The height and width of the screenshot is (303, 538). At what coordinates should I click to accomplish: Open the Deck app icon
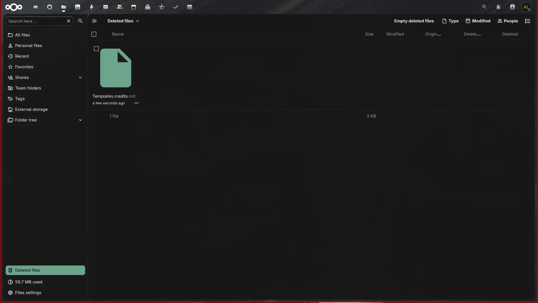point(148,7)
